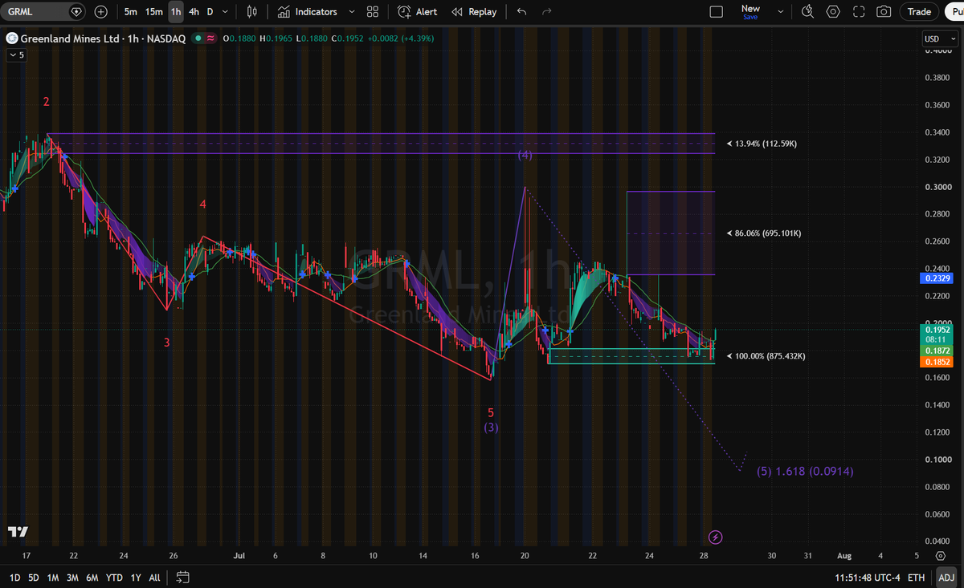Click the New Save layout button
The image size is (964, 588).
750,12
